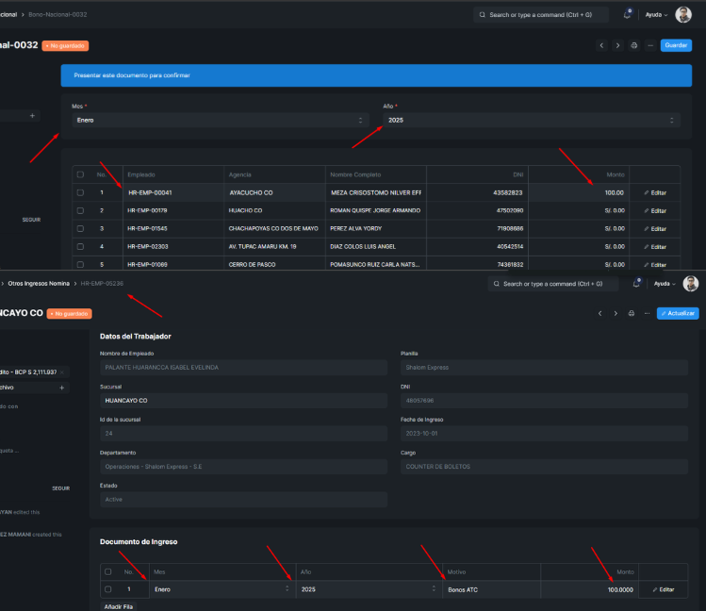This screenshot has height=611, width=706.
Task: Open the Mes dropdown showing Enero at top
Action: 221,120
